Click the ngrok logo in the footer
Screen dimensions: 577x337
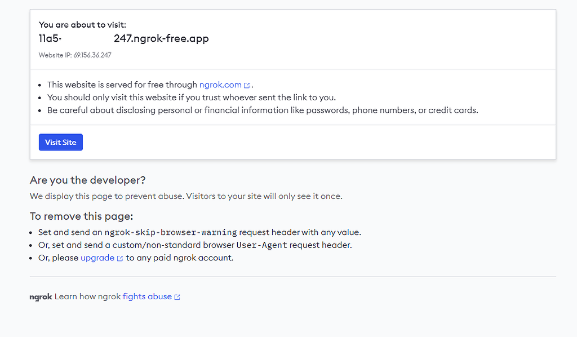pos(41,297)
